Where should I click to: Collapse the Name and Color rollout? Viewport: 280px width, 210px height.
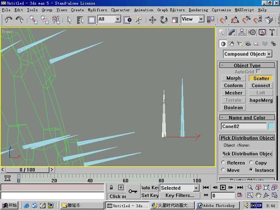click(x=247, y=118)
